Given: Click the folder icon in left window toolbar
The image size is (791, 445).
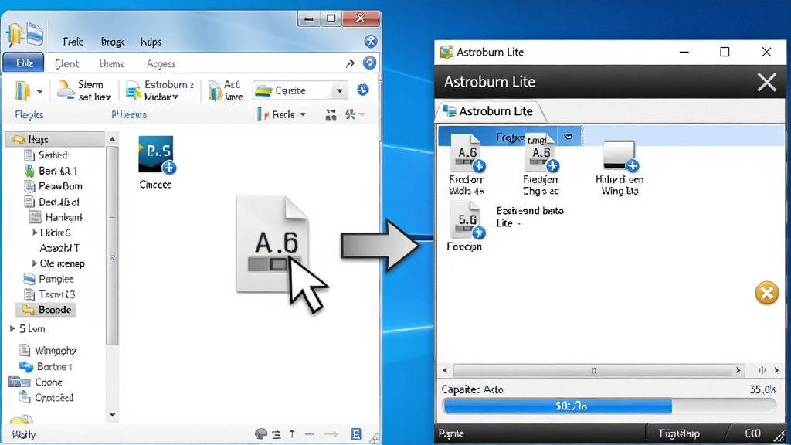Looking at the screenshot, I should [22, 91].
